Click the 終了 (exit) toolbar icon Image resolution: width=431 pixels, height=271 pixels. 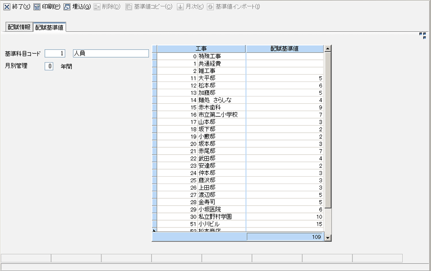7,7
